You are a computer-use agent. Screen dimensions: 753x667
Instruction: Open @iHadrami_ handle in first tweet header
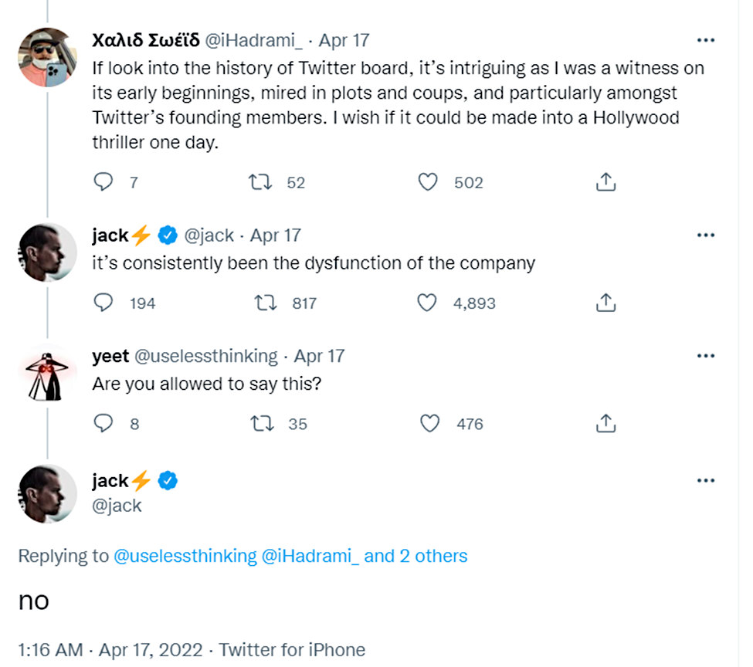pos(254,41)
